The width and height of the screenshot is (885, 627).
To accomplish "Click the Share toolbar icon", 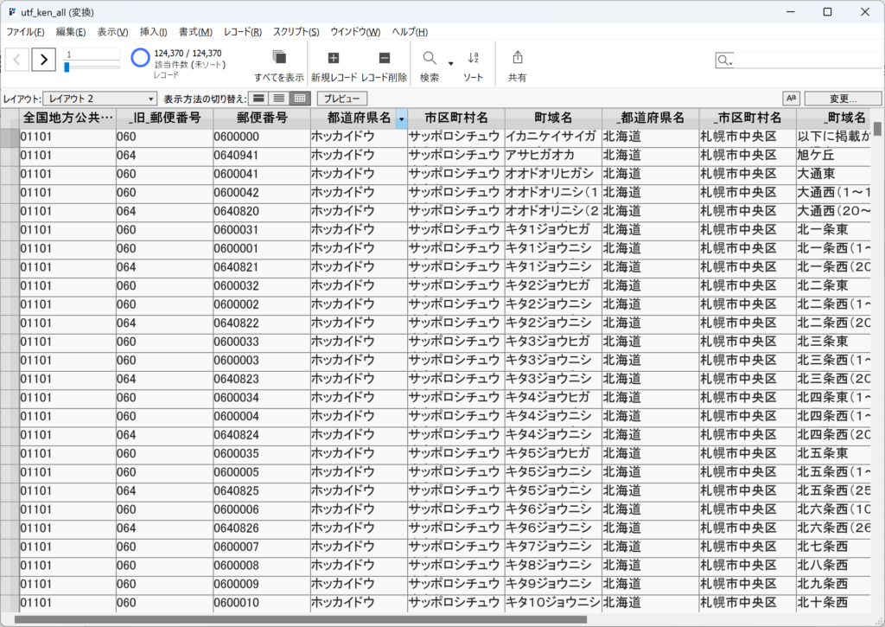I will 518,58.
